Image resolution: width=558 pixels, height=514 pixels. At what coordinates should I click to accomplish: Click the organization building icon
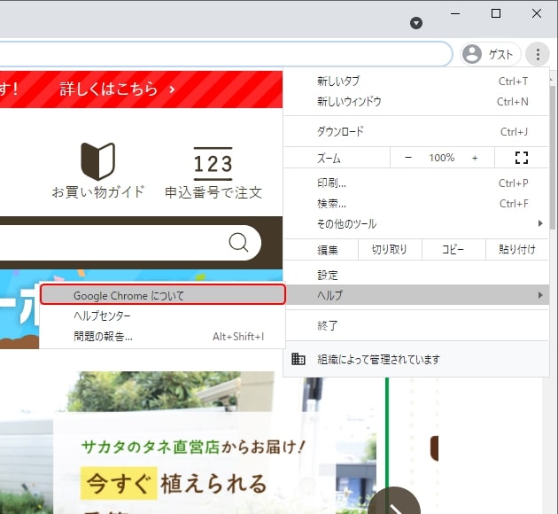coord(298,360)
